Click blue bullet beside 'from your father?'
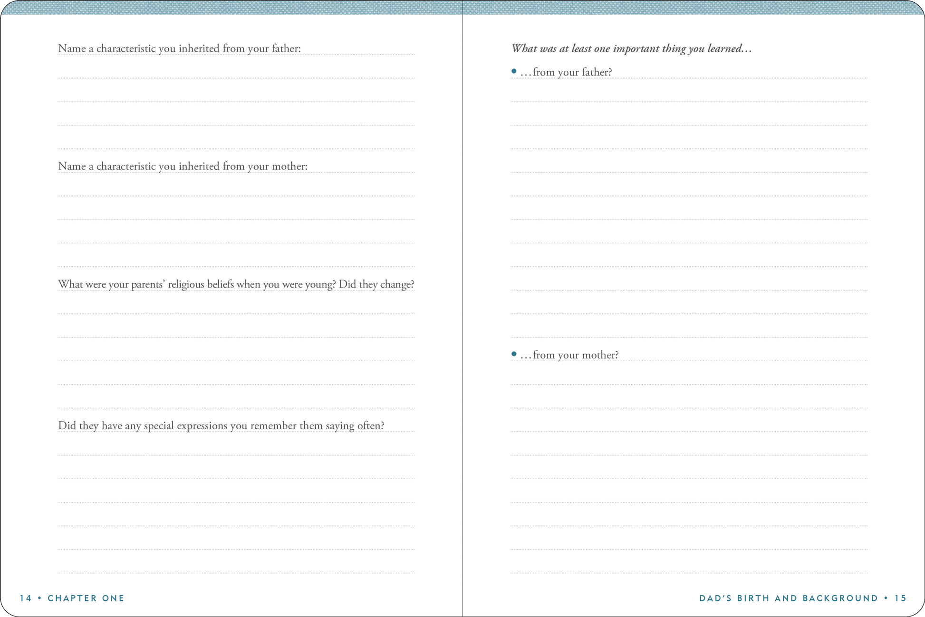The width and height of the screenshot is (925, 617). click(514, 71)
